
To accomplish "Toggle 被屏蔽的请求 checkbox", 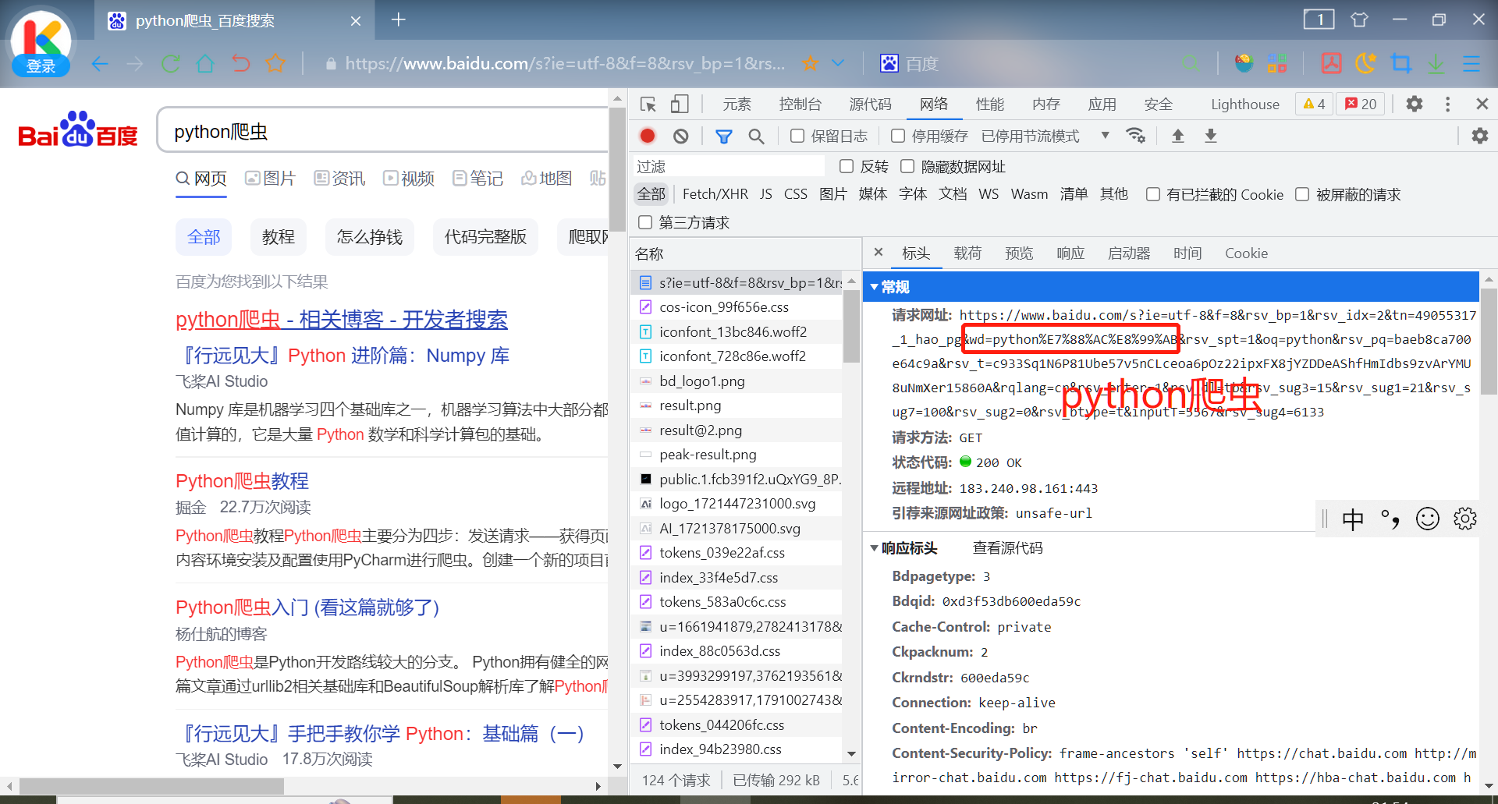I will (1302, 194).
